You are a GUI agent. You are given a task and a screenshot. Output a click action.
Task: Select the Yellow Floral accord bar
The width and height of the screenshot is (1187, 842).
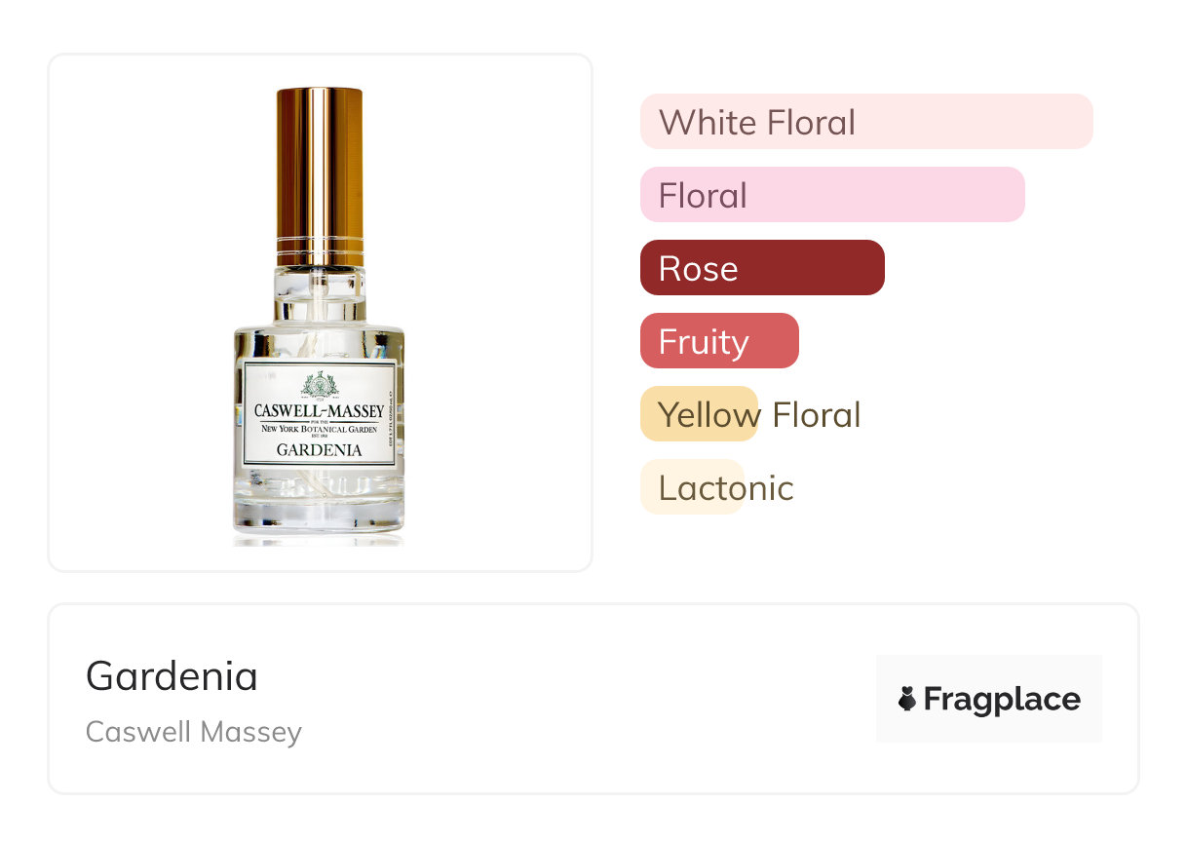click(x=698, y=414)
